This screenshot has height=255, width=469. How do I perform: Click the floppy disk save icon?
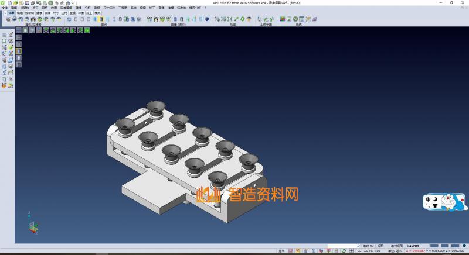pyautogui.click(x=27, y=3)
